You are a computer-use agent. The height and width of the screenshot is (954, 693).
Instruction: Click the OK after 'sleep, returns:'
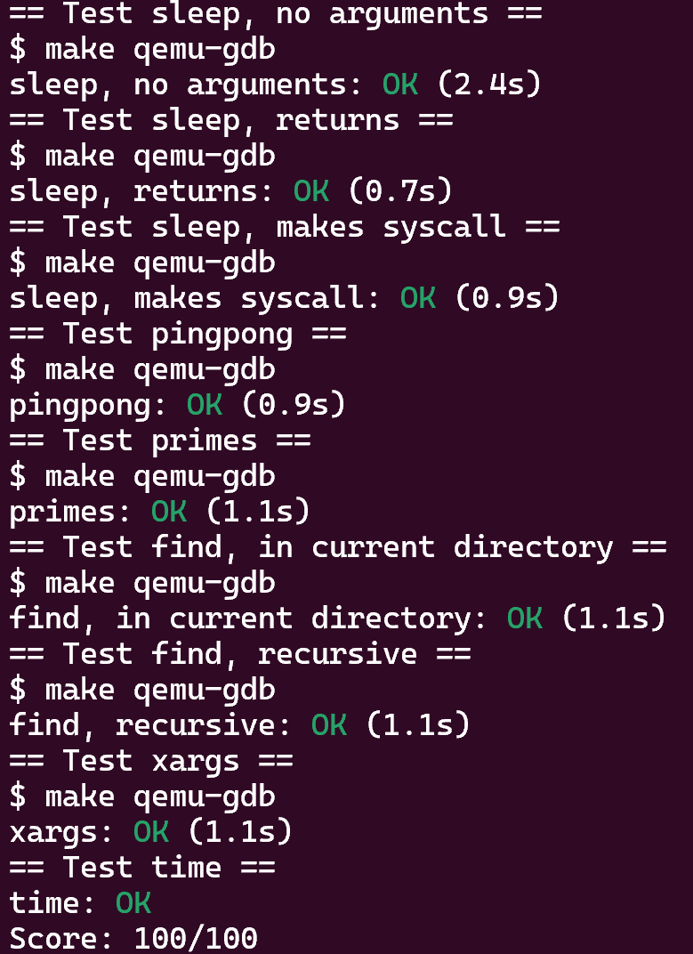(x=311, y=190)
